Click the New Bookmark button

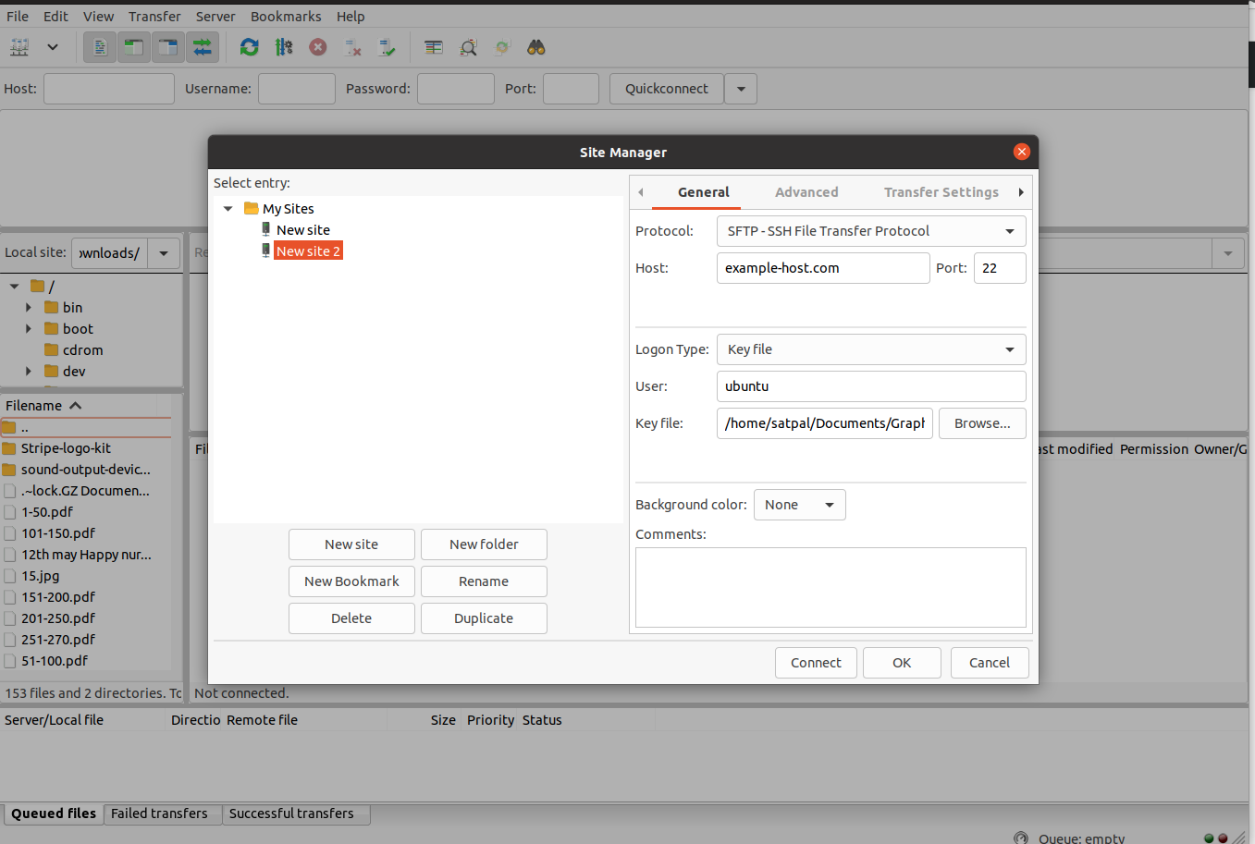[351, 581]
